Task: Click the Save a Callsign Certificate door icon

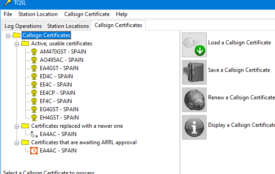Action: 194,72
